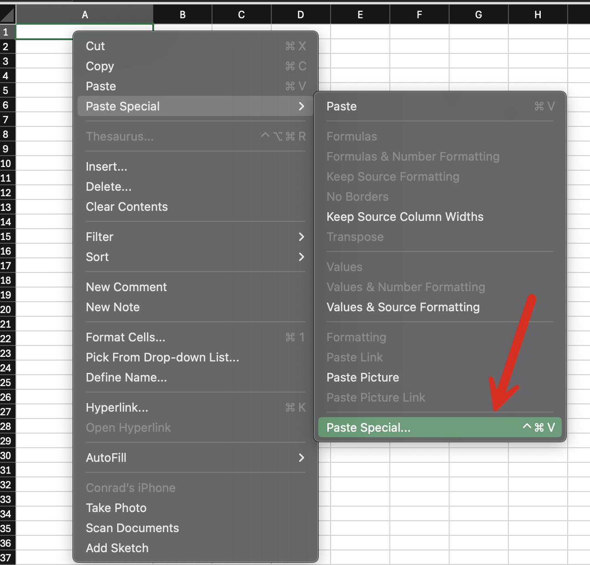Choose Clear Contents
Screen dimensions: 590x565
127,207
